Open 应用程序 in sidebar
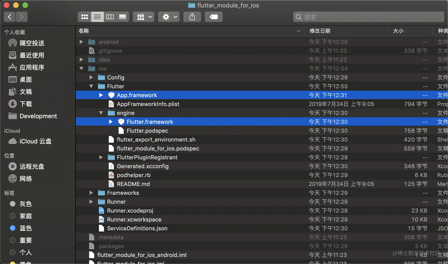Viewport: 448px width, 264px height. tap(27, 67)
